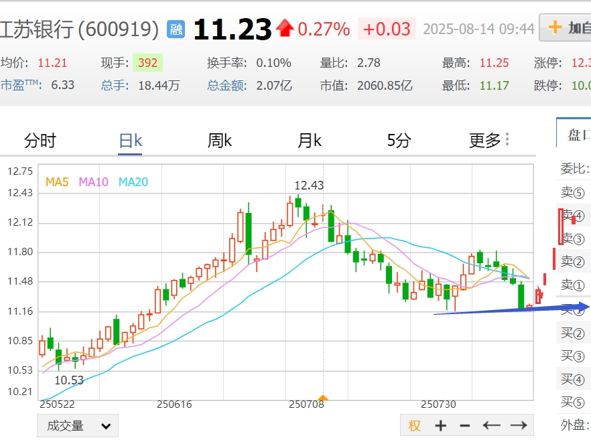Click the 市值 value 2060.85亿
This screenshot has width=591, height=440.
click(385, 86)
